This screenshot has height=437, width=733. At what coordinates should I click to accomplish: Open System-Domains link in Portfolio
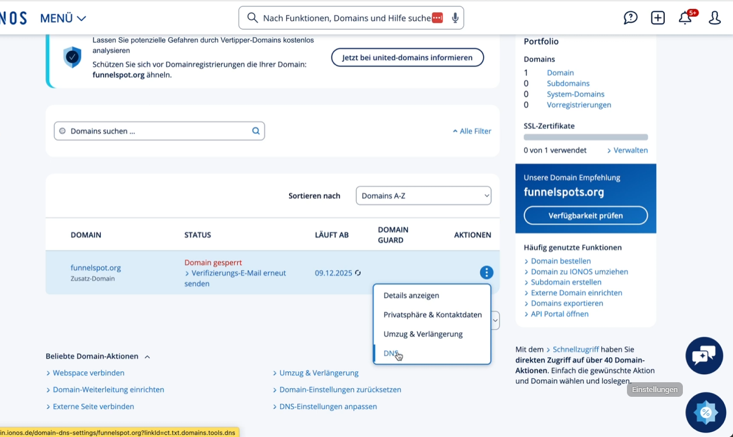point(576,94)
